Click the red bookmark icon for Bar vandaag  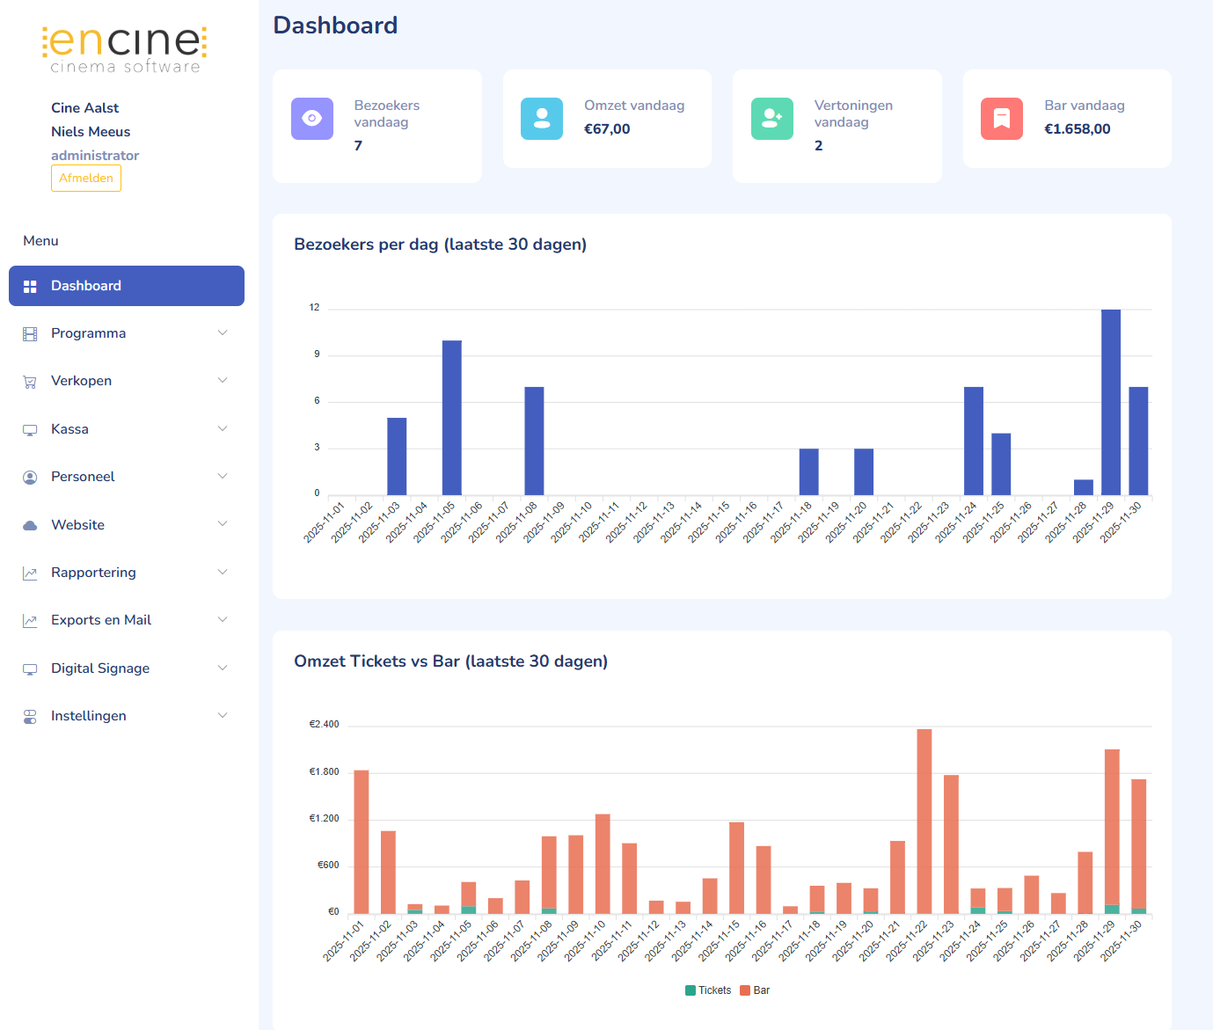pyautogui.click(x=1002, y=119)
